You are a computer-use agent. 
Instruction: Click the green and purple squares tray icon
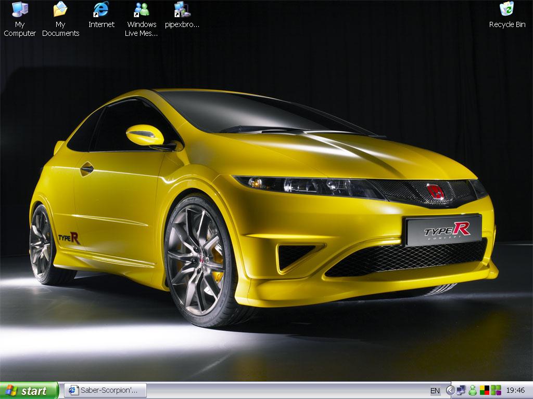click(x=496, y=390)
